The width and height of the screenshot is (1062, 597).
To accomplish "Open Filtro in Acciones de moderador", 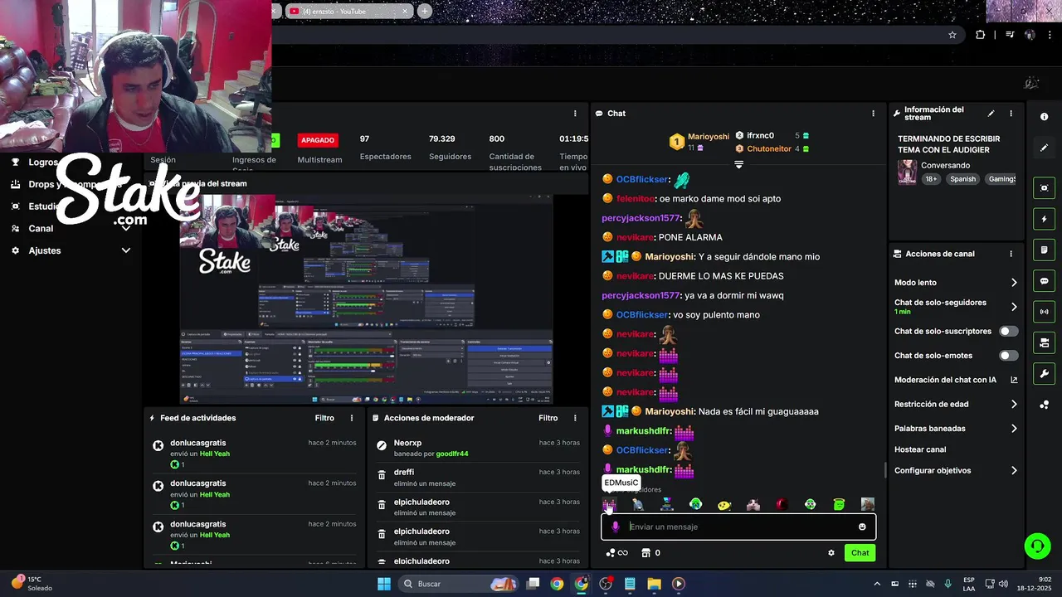I will (x=548, y=418).
